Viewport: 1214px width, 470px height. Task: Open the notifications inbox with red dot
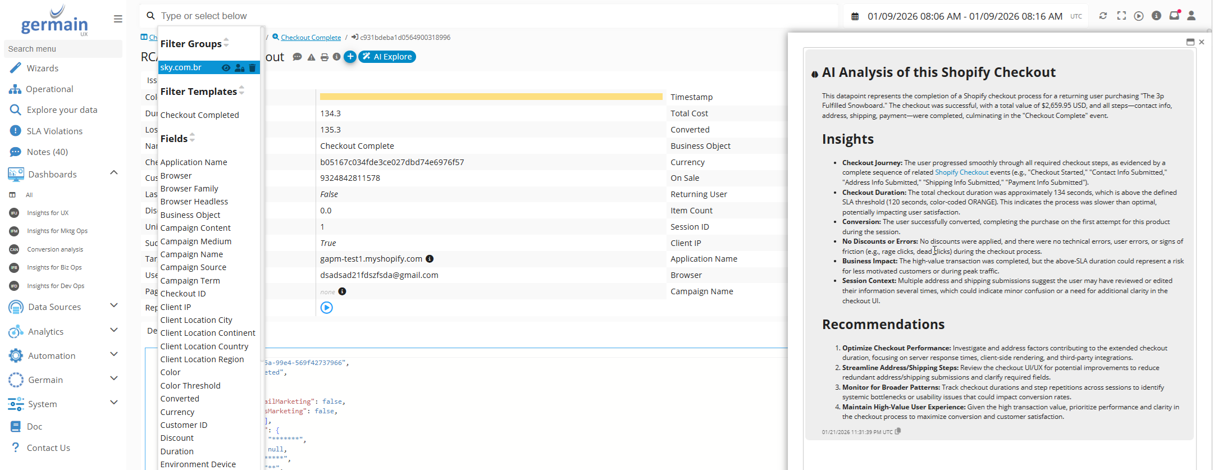pyautogui.click(x=1174, y=15)
